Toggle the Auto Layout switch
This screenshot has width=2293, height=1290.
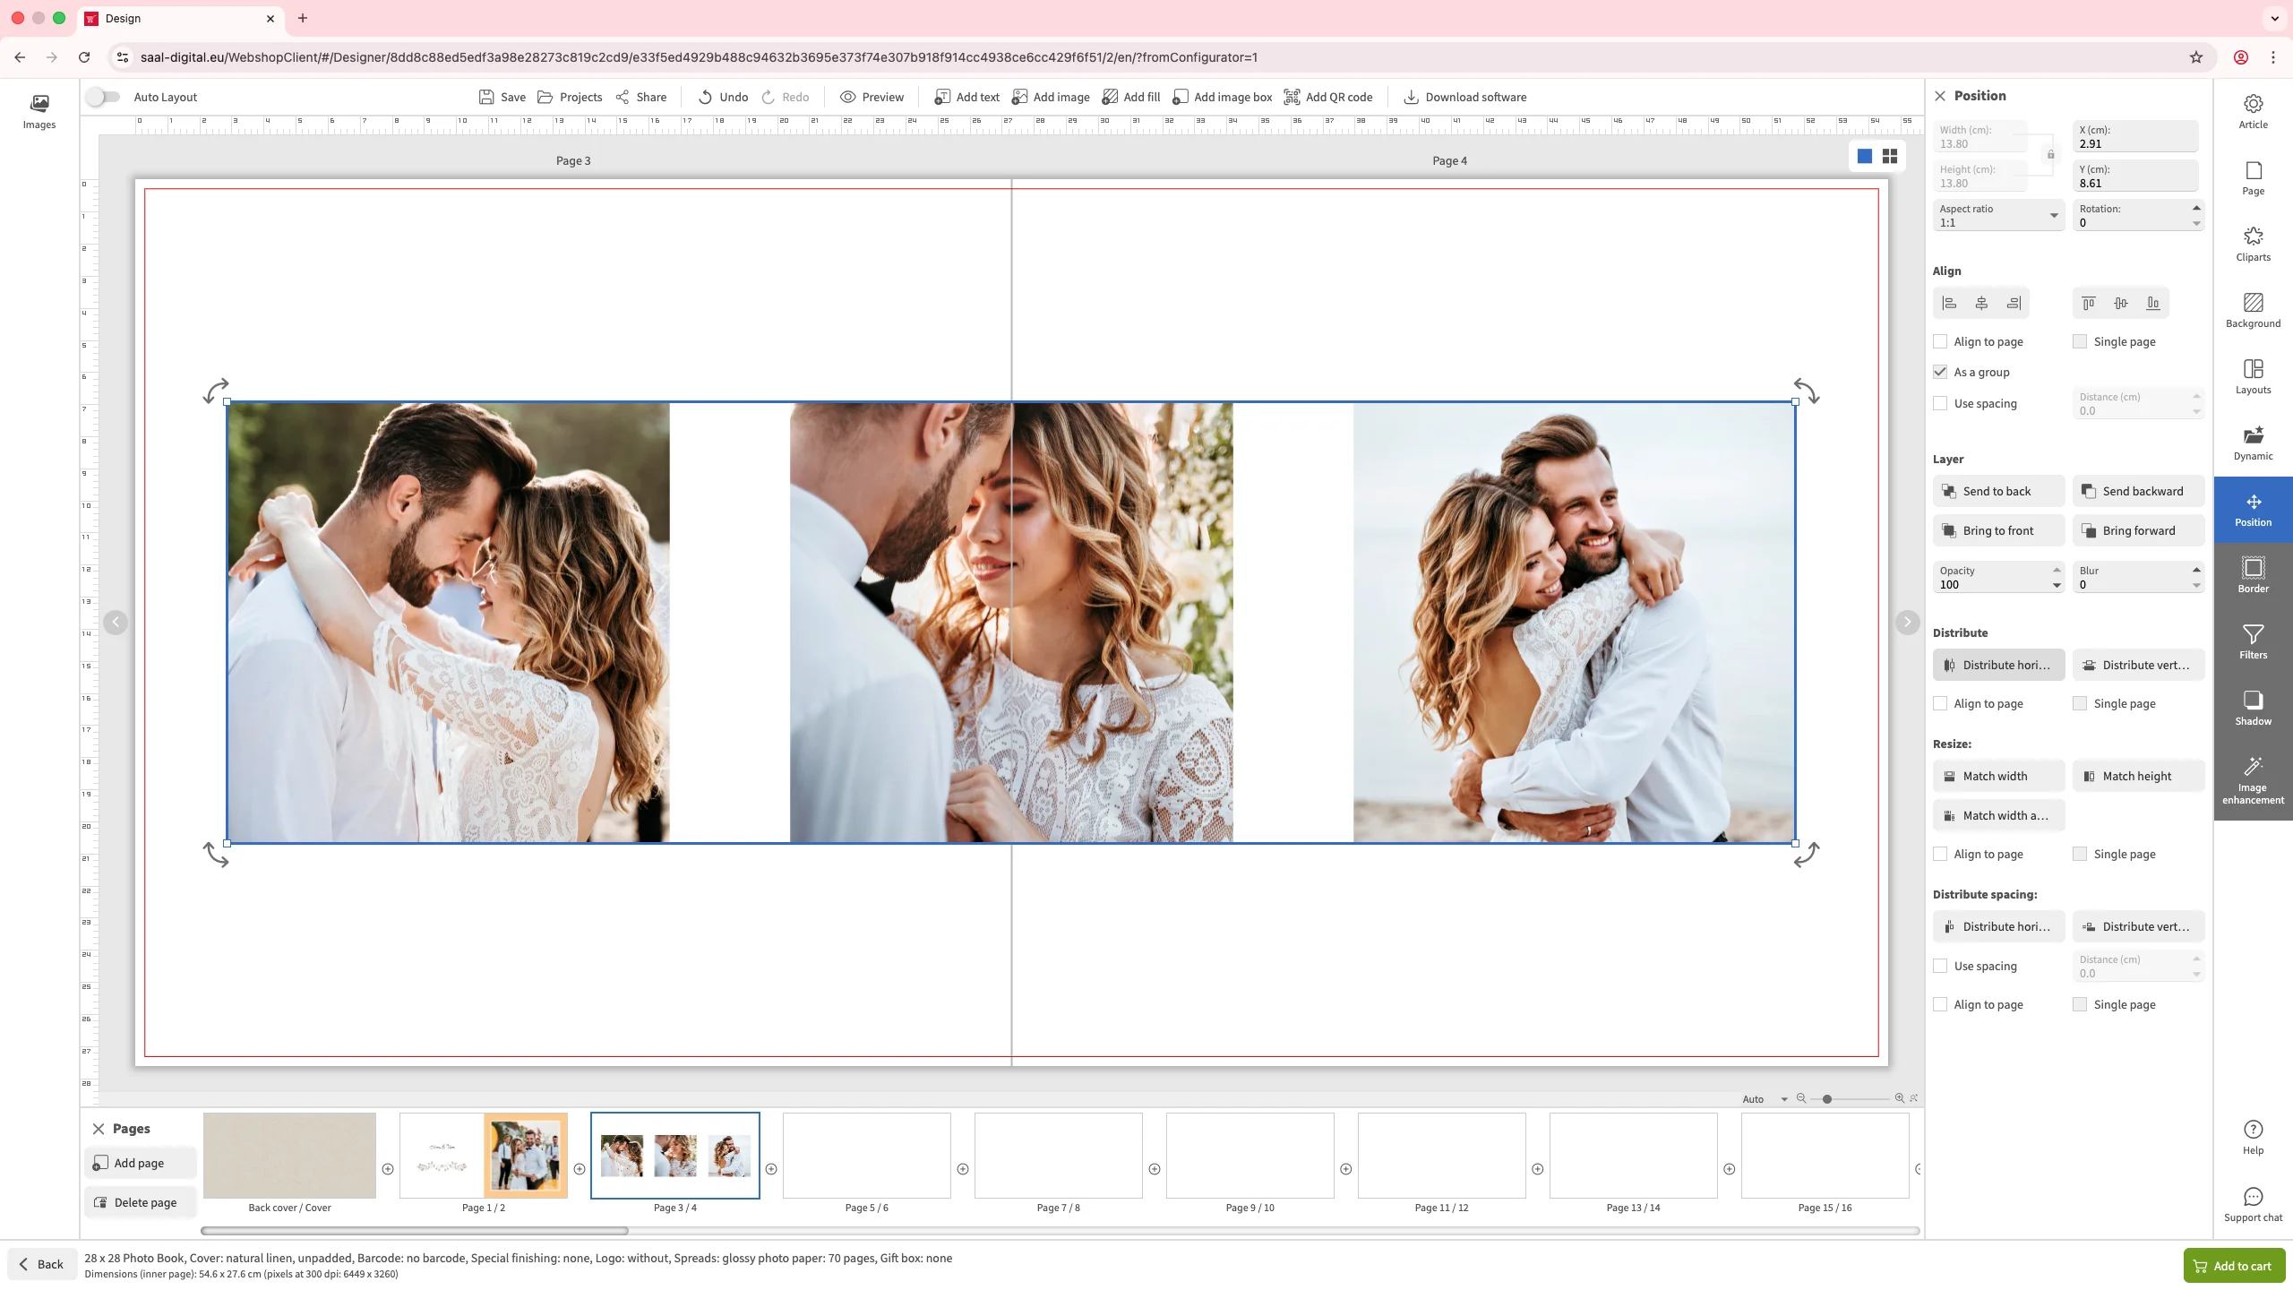pos(104,97)
